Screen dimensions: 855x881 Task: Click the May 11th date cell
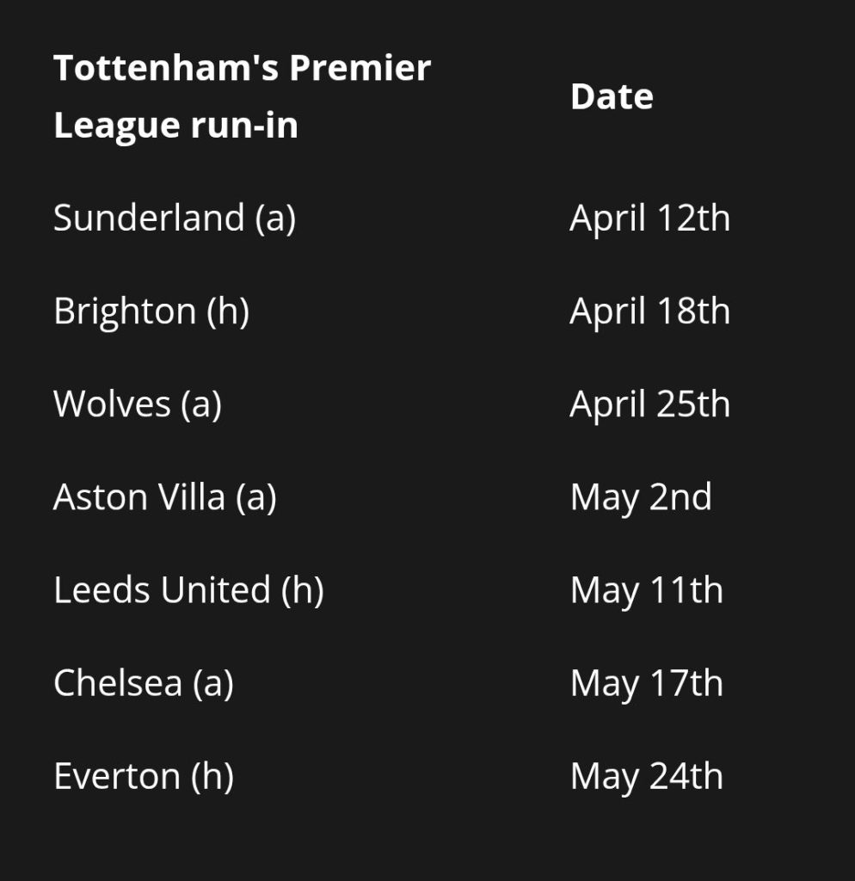[x=646, y=590]
